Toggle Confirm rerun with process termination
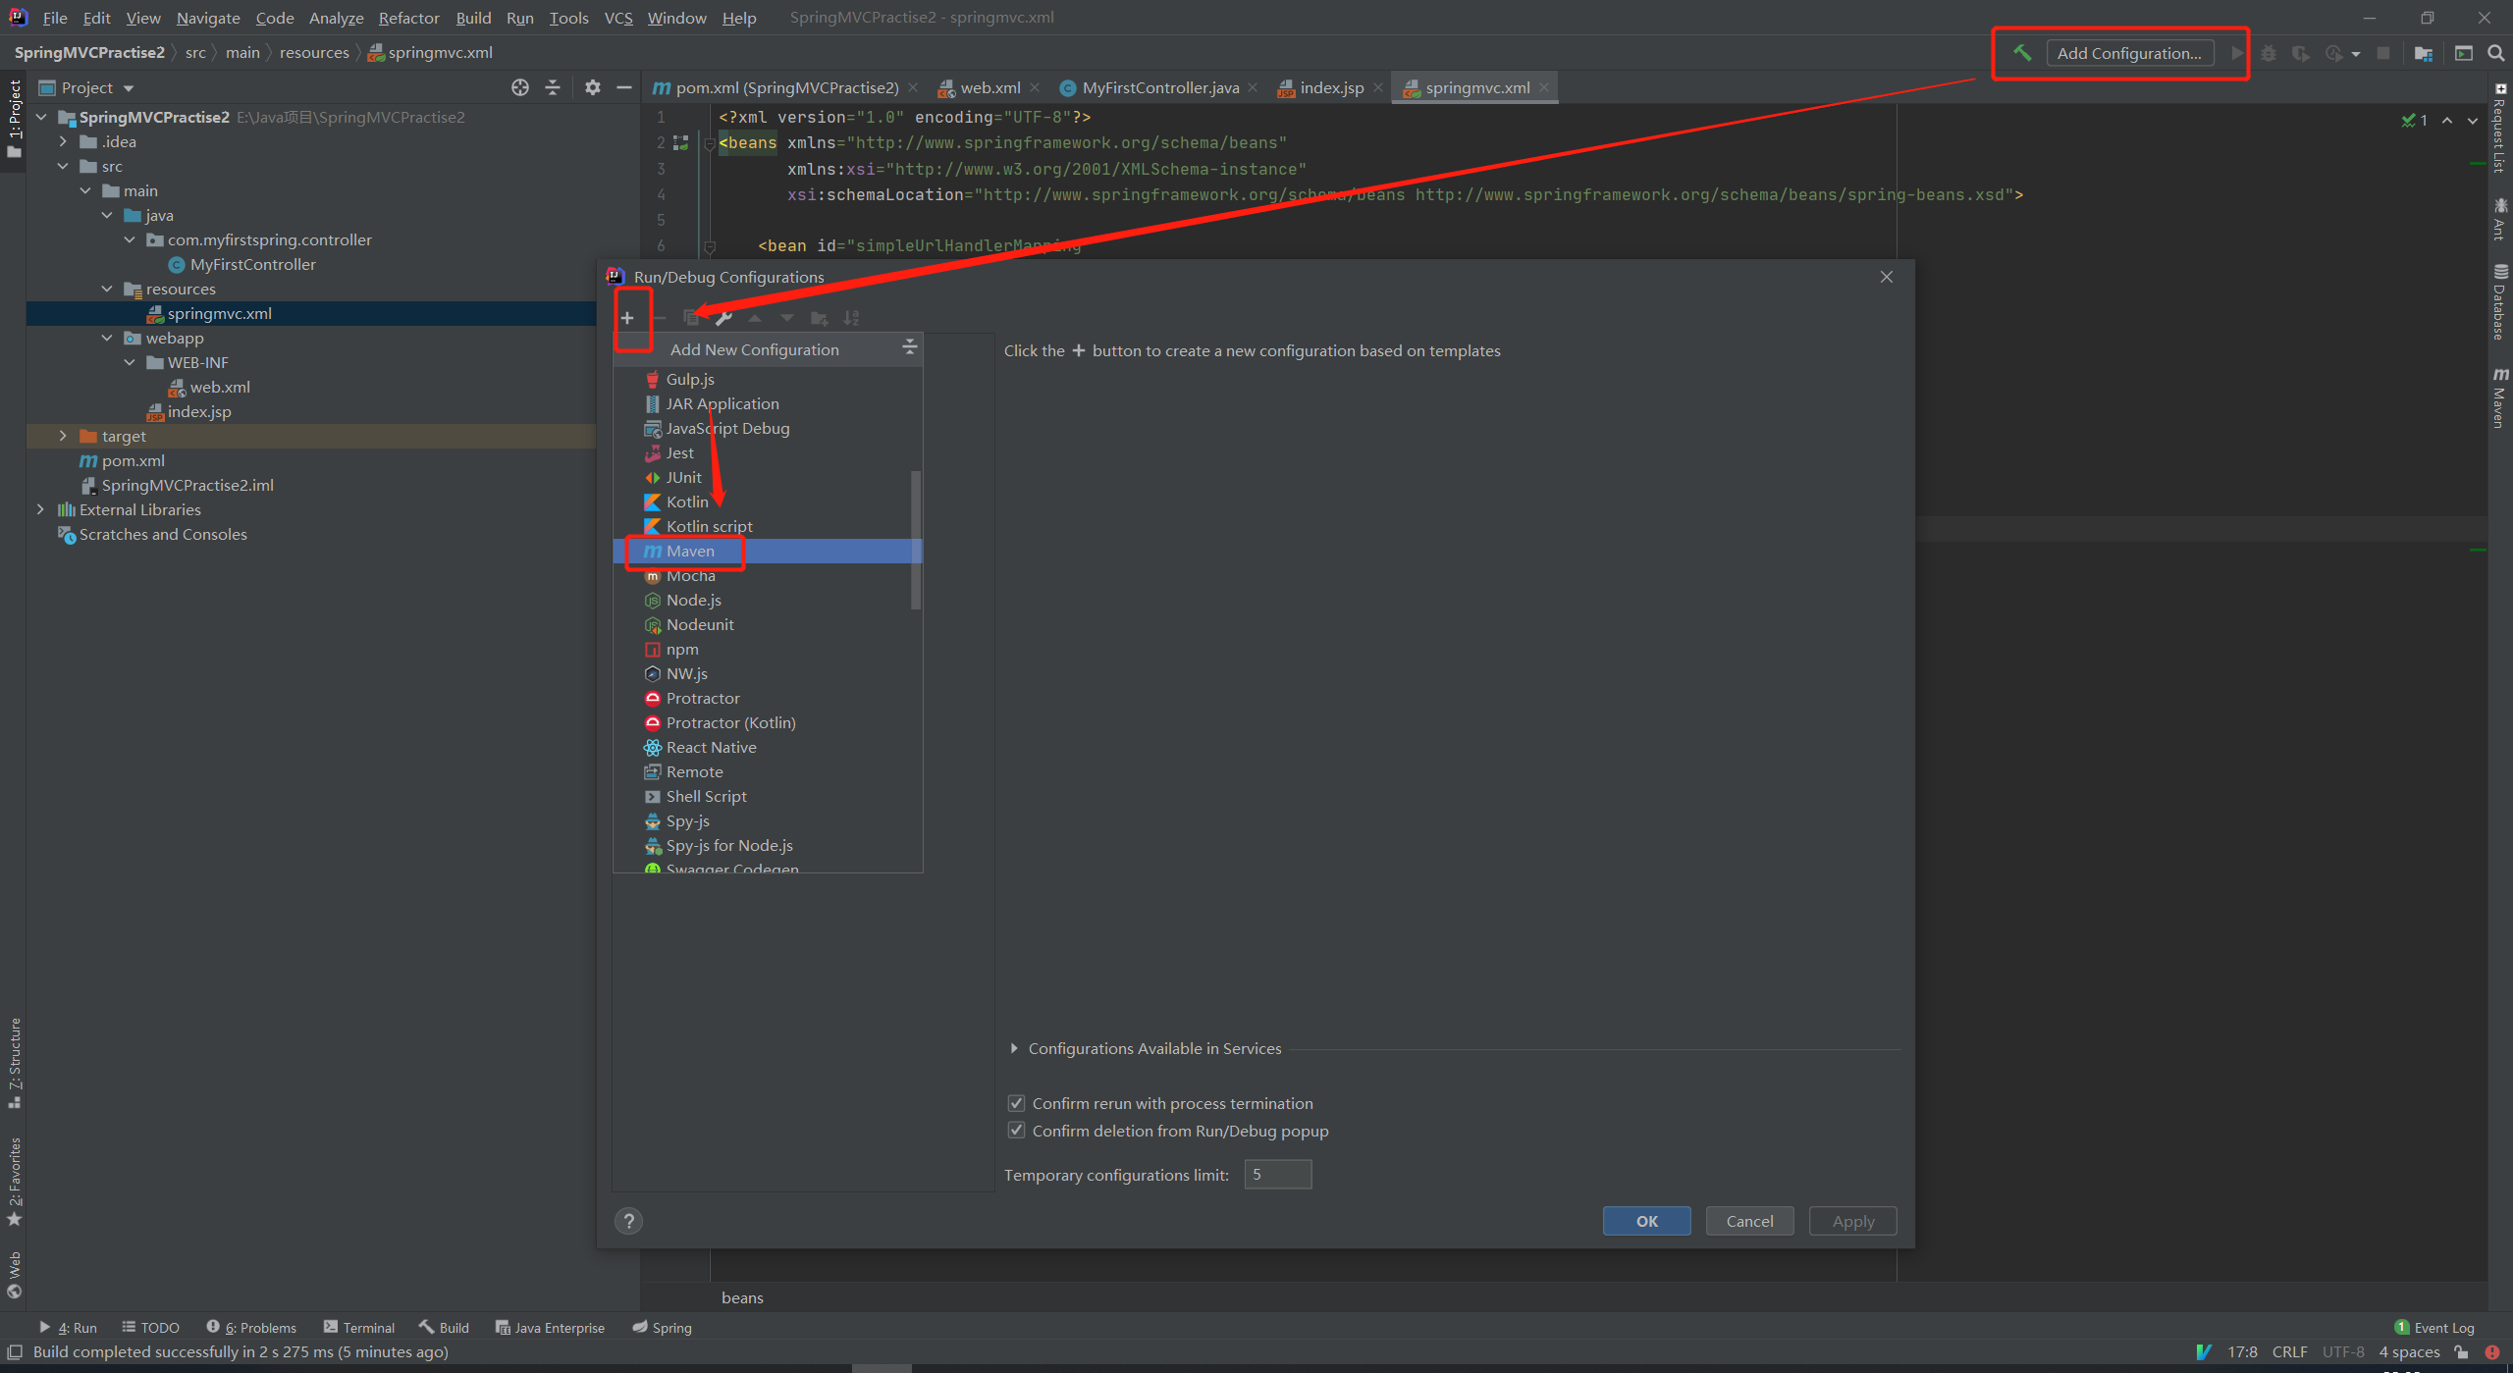2513x1373 pixels. click(x=1017, y=1103)
